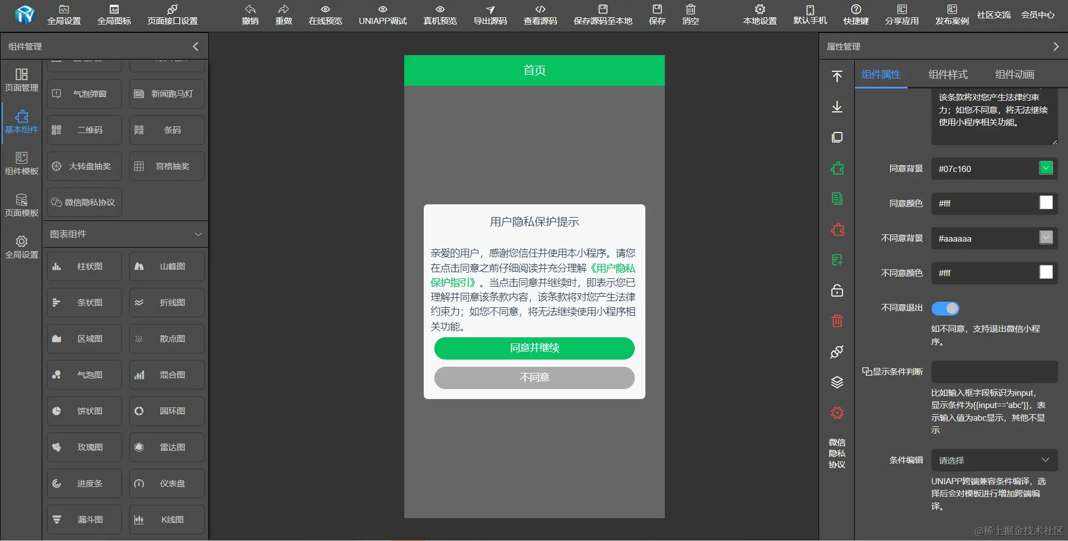Collapse the 组件管理 panel
The height and width of the screenshot is (541, 1068).
195,47
